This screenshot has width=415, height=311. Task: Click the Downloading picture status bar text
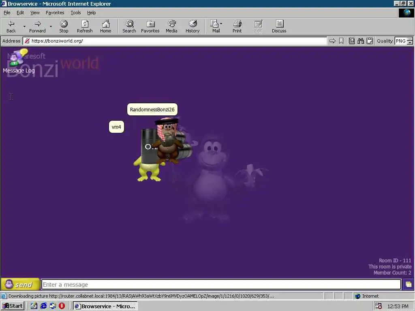click(141, 296)
